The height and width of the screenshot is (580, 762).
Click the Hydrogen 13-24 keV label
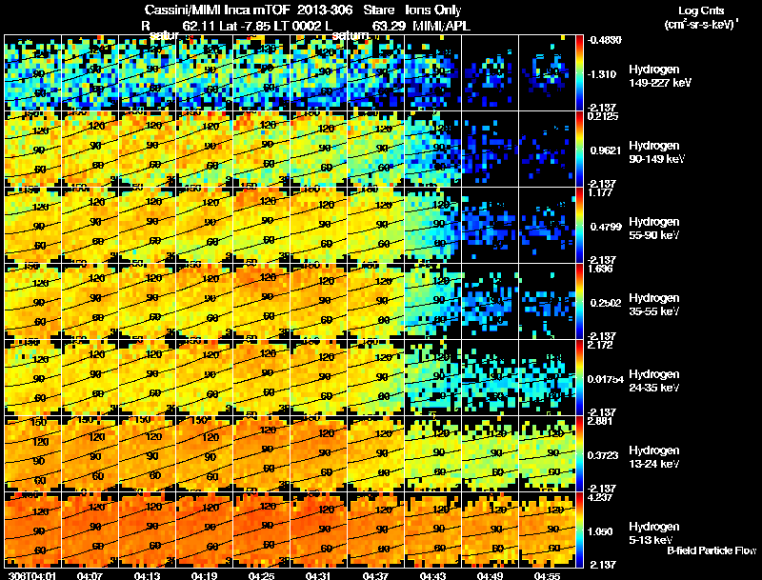(654, 456)
